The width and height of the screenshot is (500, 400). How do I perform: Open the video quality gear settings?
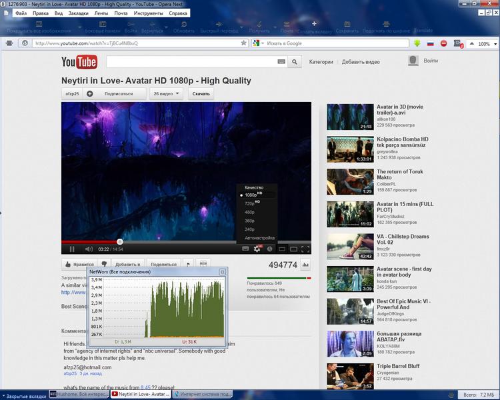(x=257, y=249)
